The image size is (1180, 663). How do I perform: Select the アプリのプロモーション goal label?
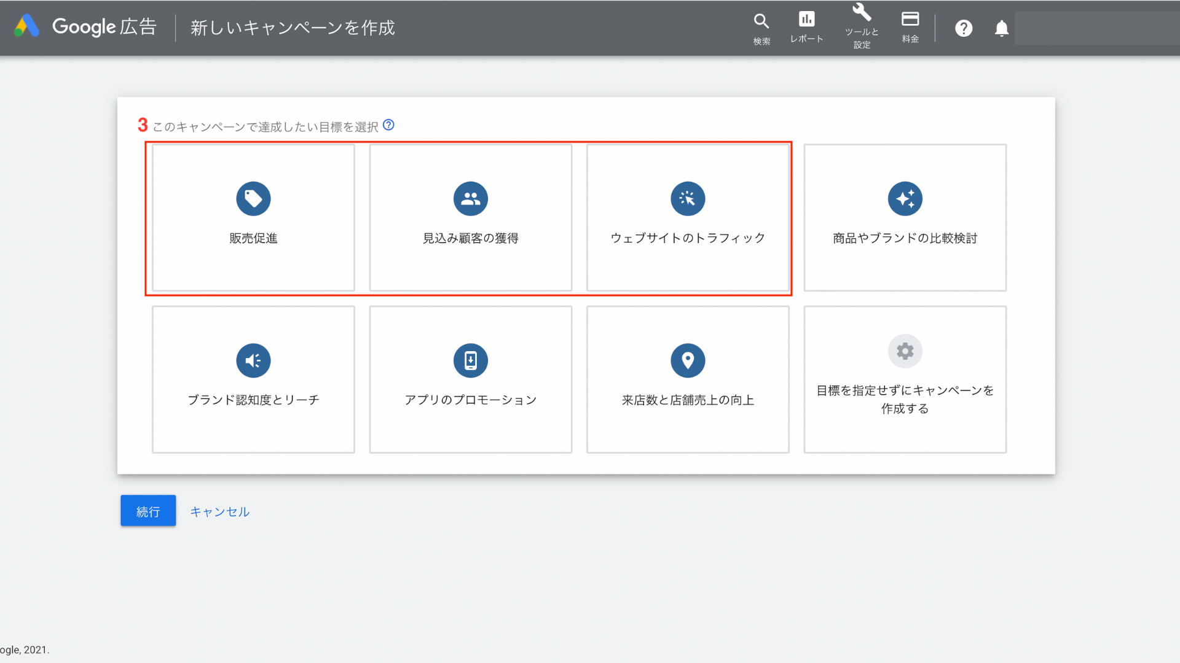471,400
